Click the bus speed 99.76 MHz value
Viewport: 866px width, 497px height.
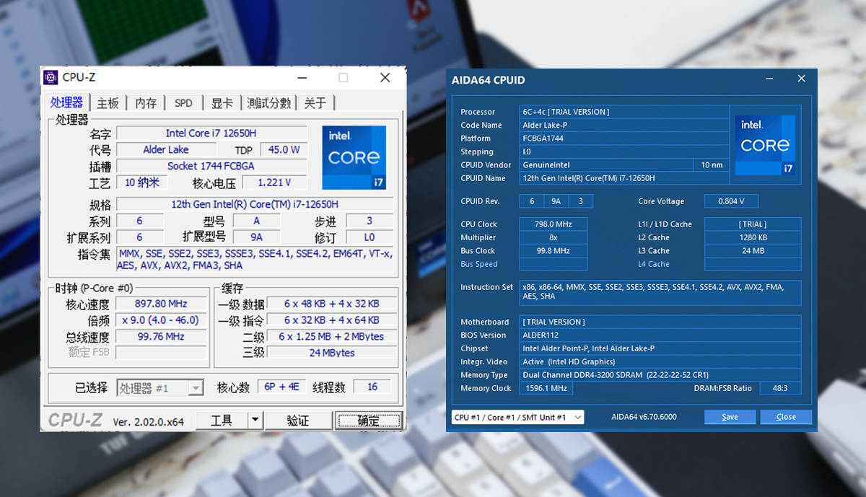(160, 336)
